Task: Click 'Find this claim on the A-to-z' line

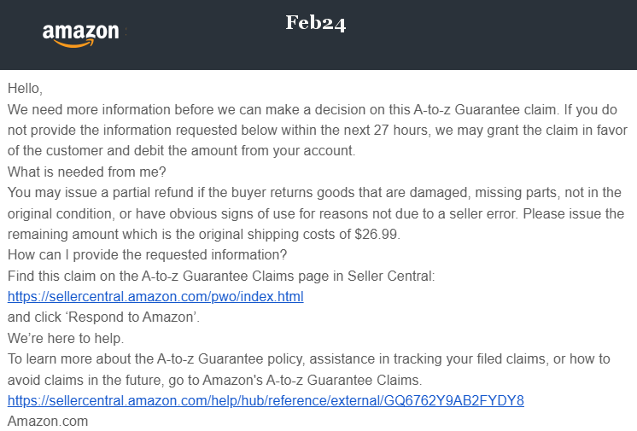Action: 221,276
